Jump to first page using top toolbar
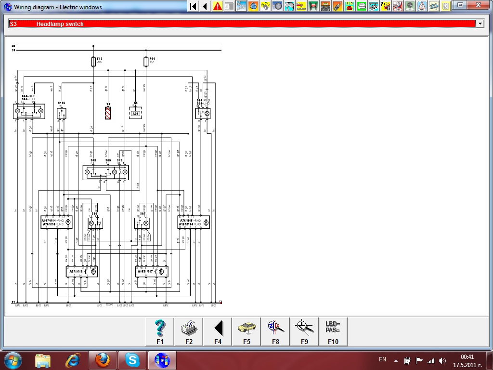 [193, 6]
